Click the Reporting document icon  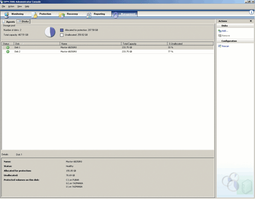[x=89, y=15]
